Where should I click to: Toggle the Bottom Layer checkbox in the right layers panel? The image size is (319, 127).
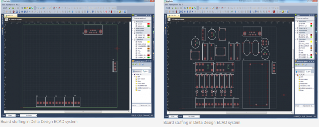point(300,26)
